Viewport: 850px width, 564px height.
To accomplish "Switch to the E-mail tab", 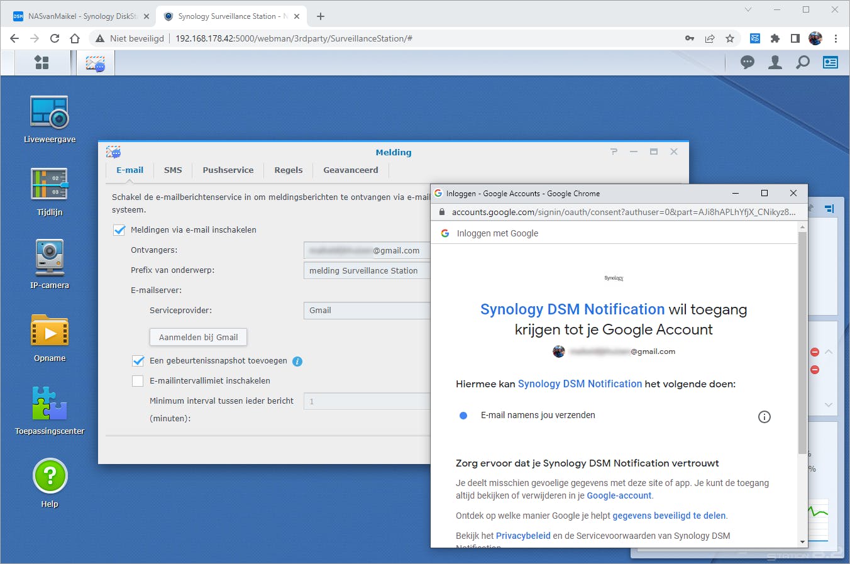I will 130,170.
